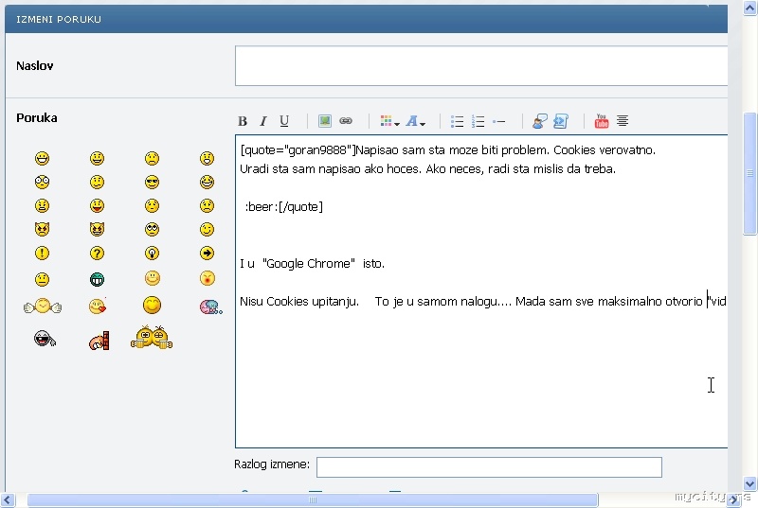Insert the sad frowning smiley
This screenshot has height=508, width=758.
[152, 158]
